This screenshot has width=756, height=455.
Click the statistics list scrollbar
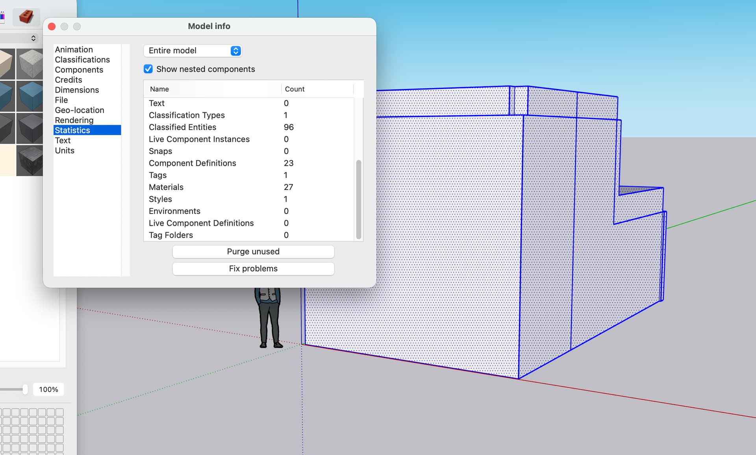pyautogui.click(x=358, y=199)
